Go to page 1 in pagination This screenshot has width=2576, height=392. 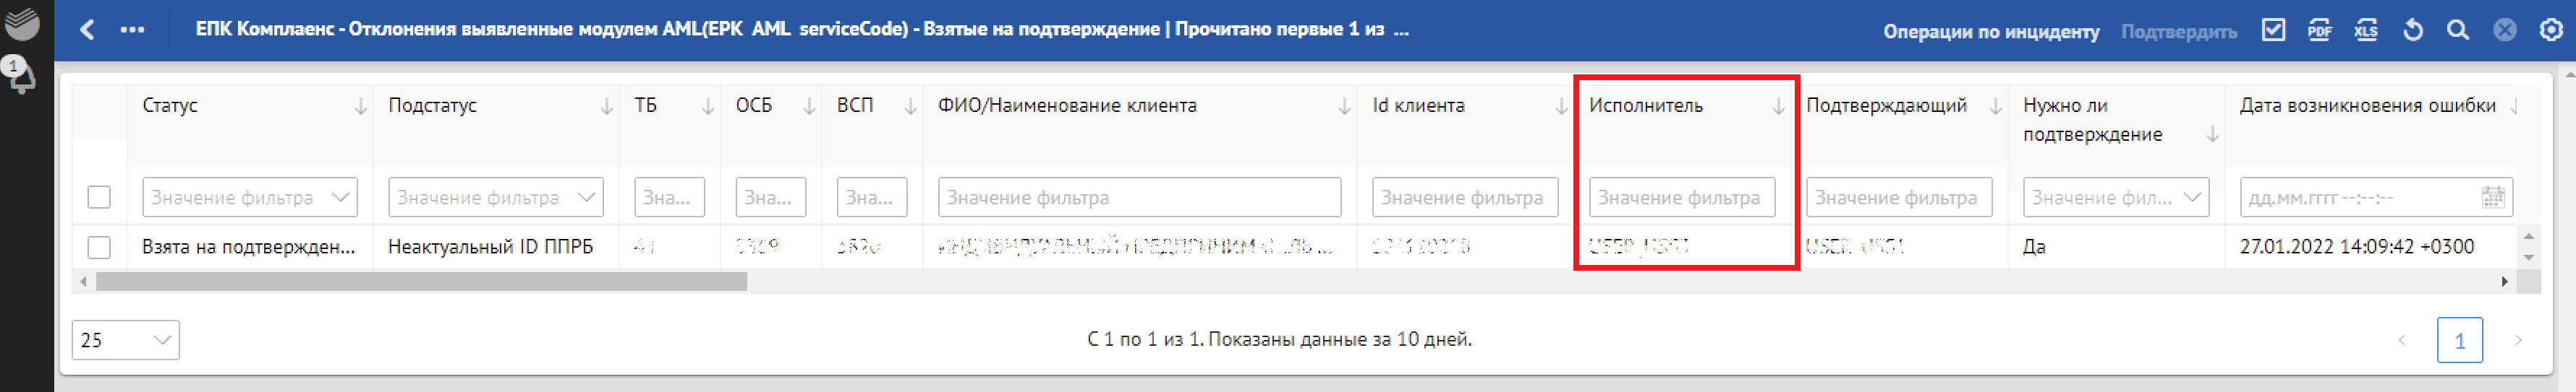2459,340
